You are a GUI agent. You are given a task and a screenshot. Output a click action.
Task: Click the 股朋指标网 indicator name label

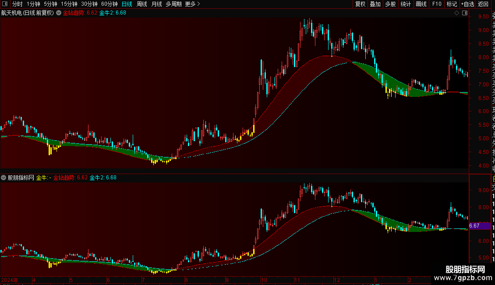pos(21,178)
